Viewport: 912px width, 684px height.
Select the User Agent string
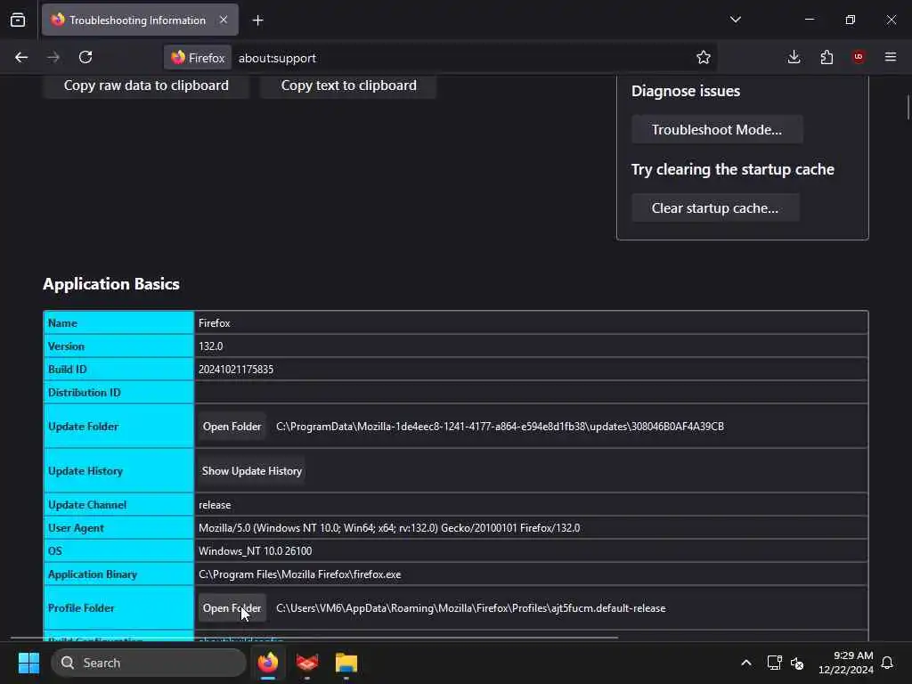tap(389, 528)
